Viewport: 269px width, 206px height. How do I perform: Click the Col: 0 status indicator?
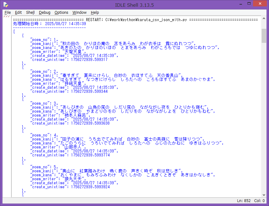click(259, 201)
